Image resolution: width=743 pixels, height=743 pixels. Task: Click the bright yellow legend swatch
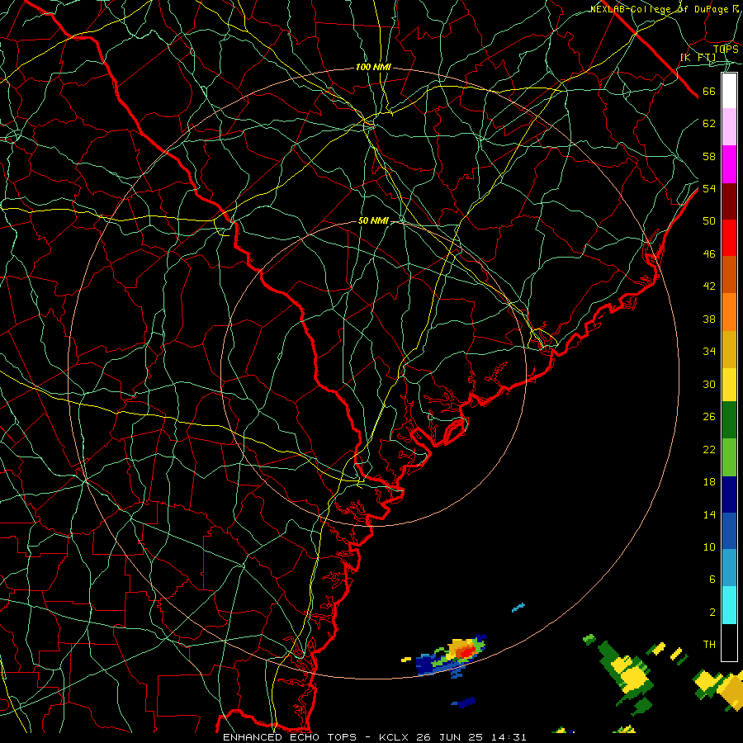(x=729, y=384)
